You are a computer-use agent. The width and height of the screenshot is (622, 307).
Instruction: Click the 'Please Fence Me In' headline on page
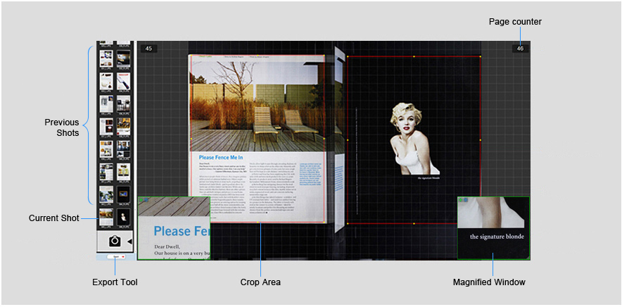click(221, 158)
